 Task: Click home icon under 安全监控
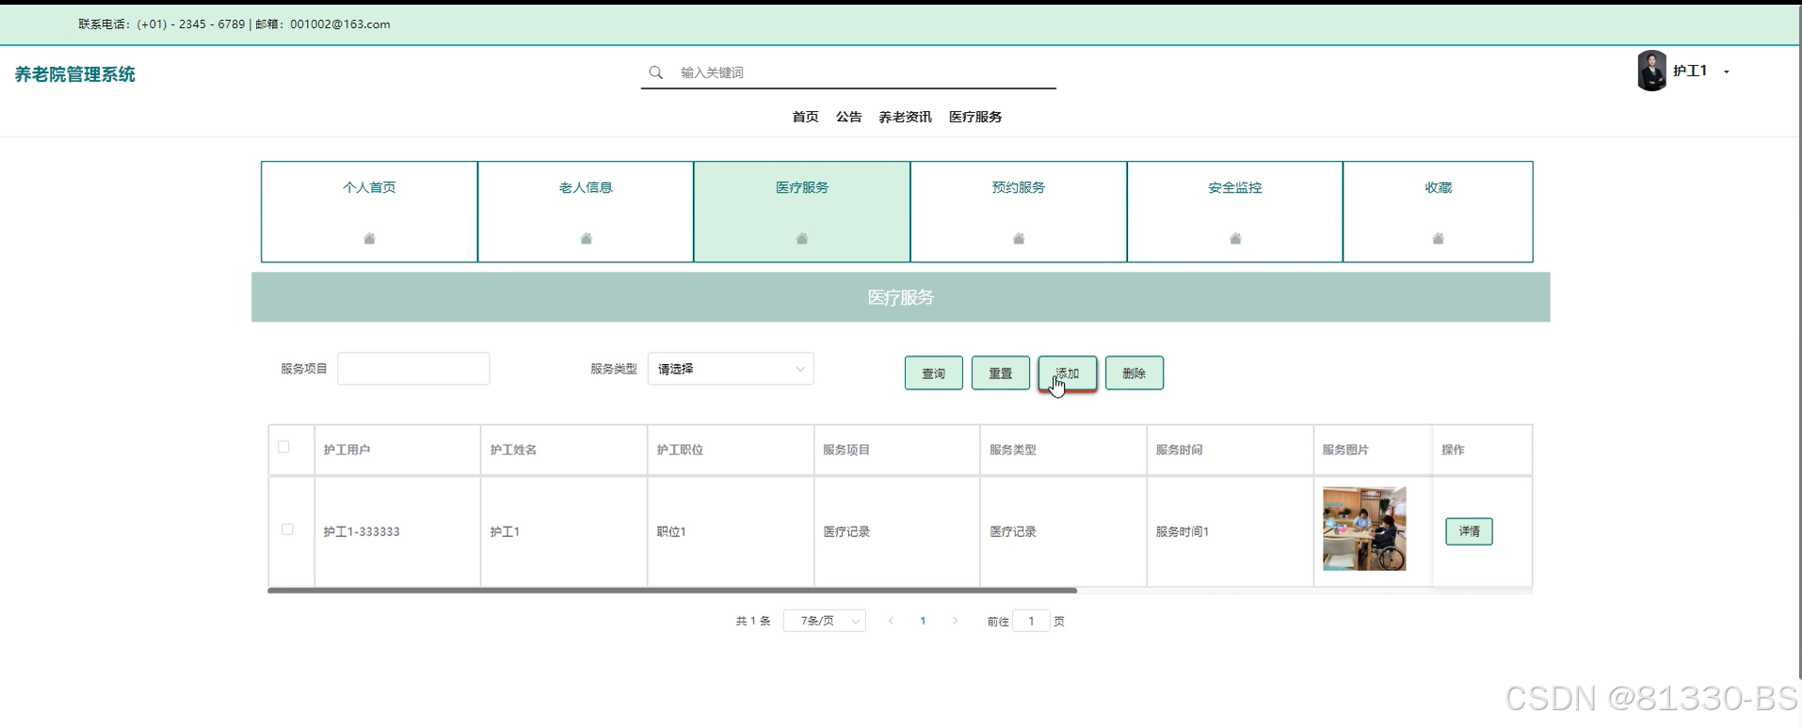click(x=1235, y=239)
